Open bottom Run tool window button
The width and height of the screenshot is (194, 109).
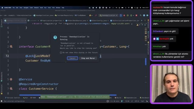pos(25,98)
